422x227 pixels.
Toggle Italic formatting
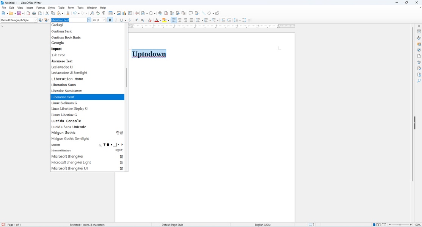pos(116,20)
